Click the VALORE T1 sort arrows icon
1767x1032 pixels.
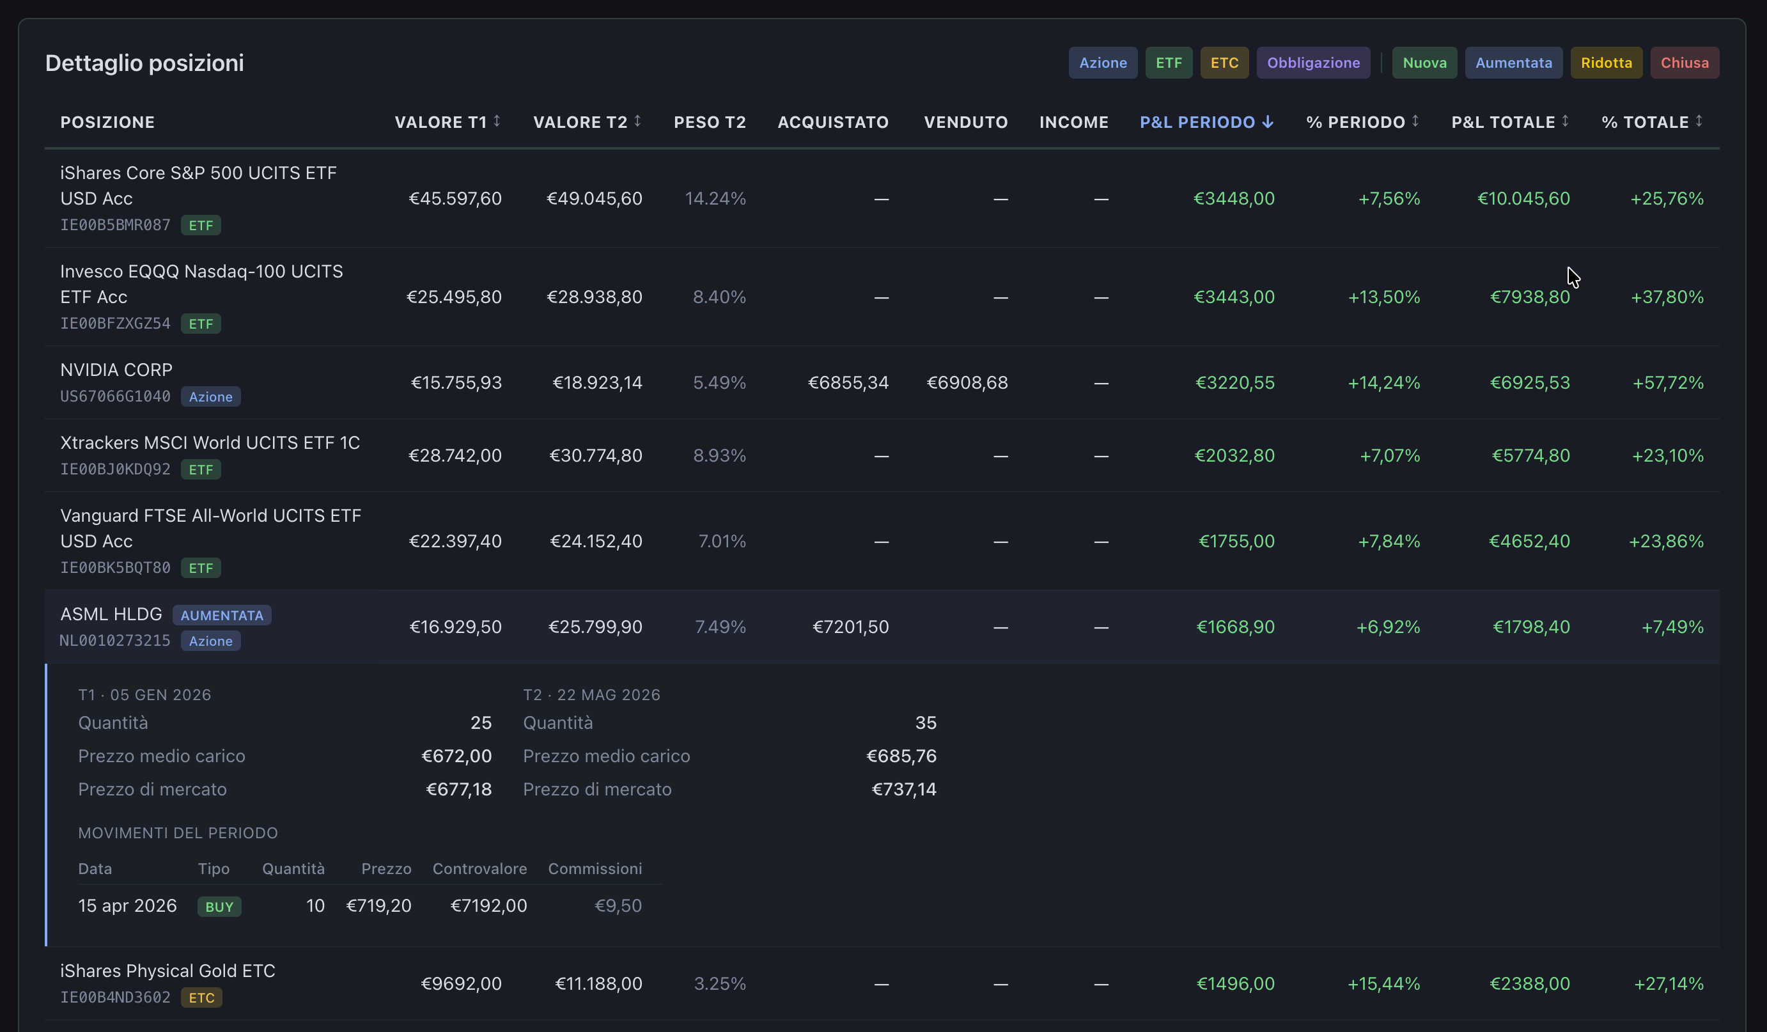pos(497,121)
